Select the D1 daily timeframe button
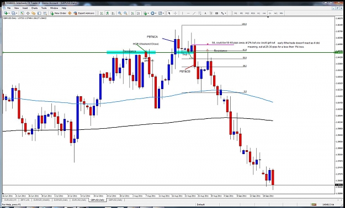 click(x=270, y=13)
